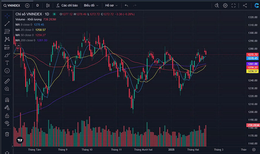The image size is (260, 154).
Task: Change the D timeframe interval
Action: 37,6
